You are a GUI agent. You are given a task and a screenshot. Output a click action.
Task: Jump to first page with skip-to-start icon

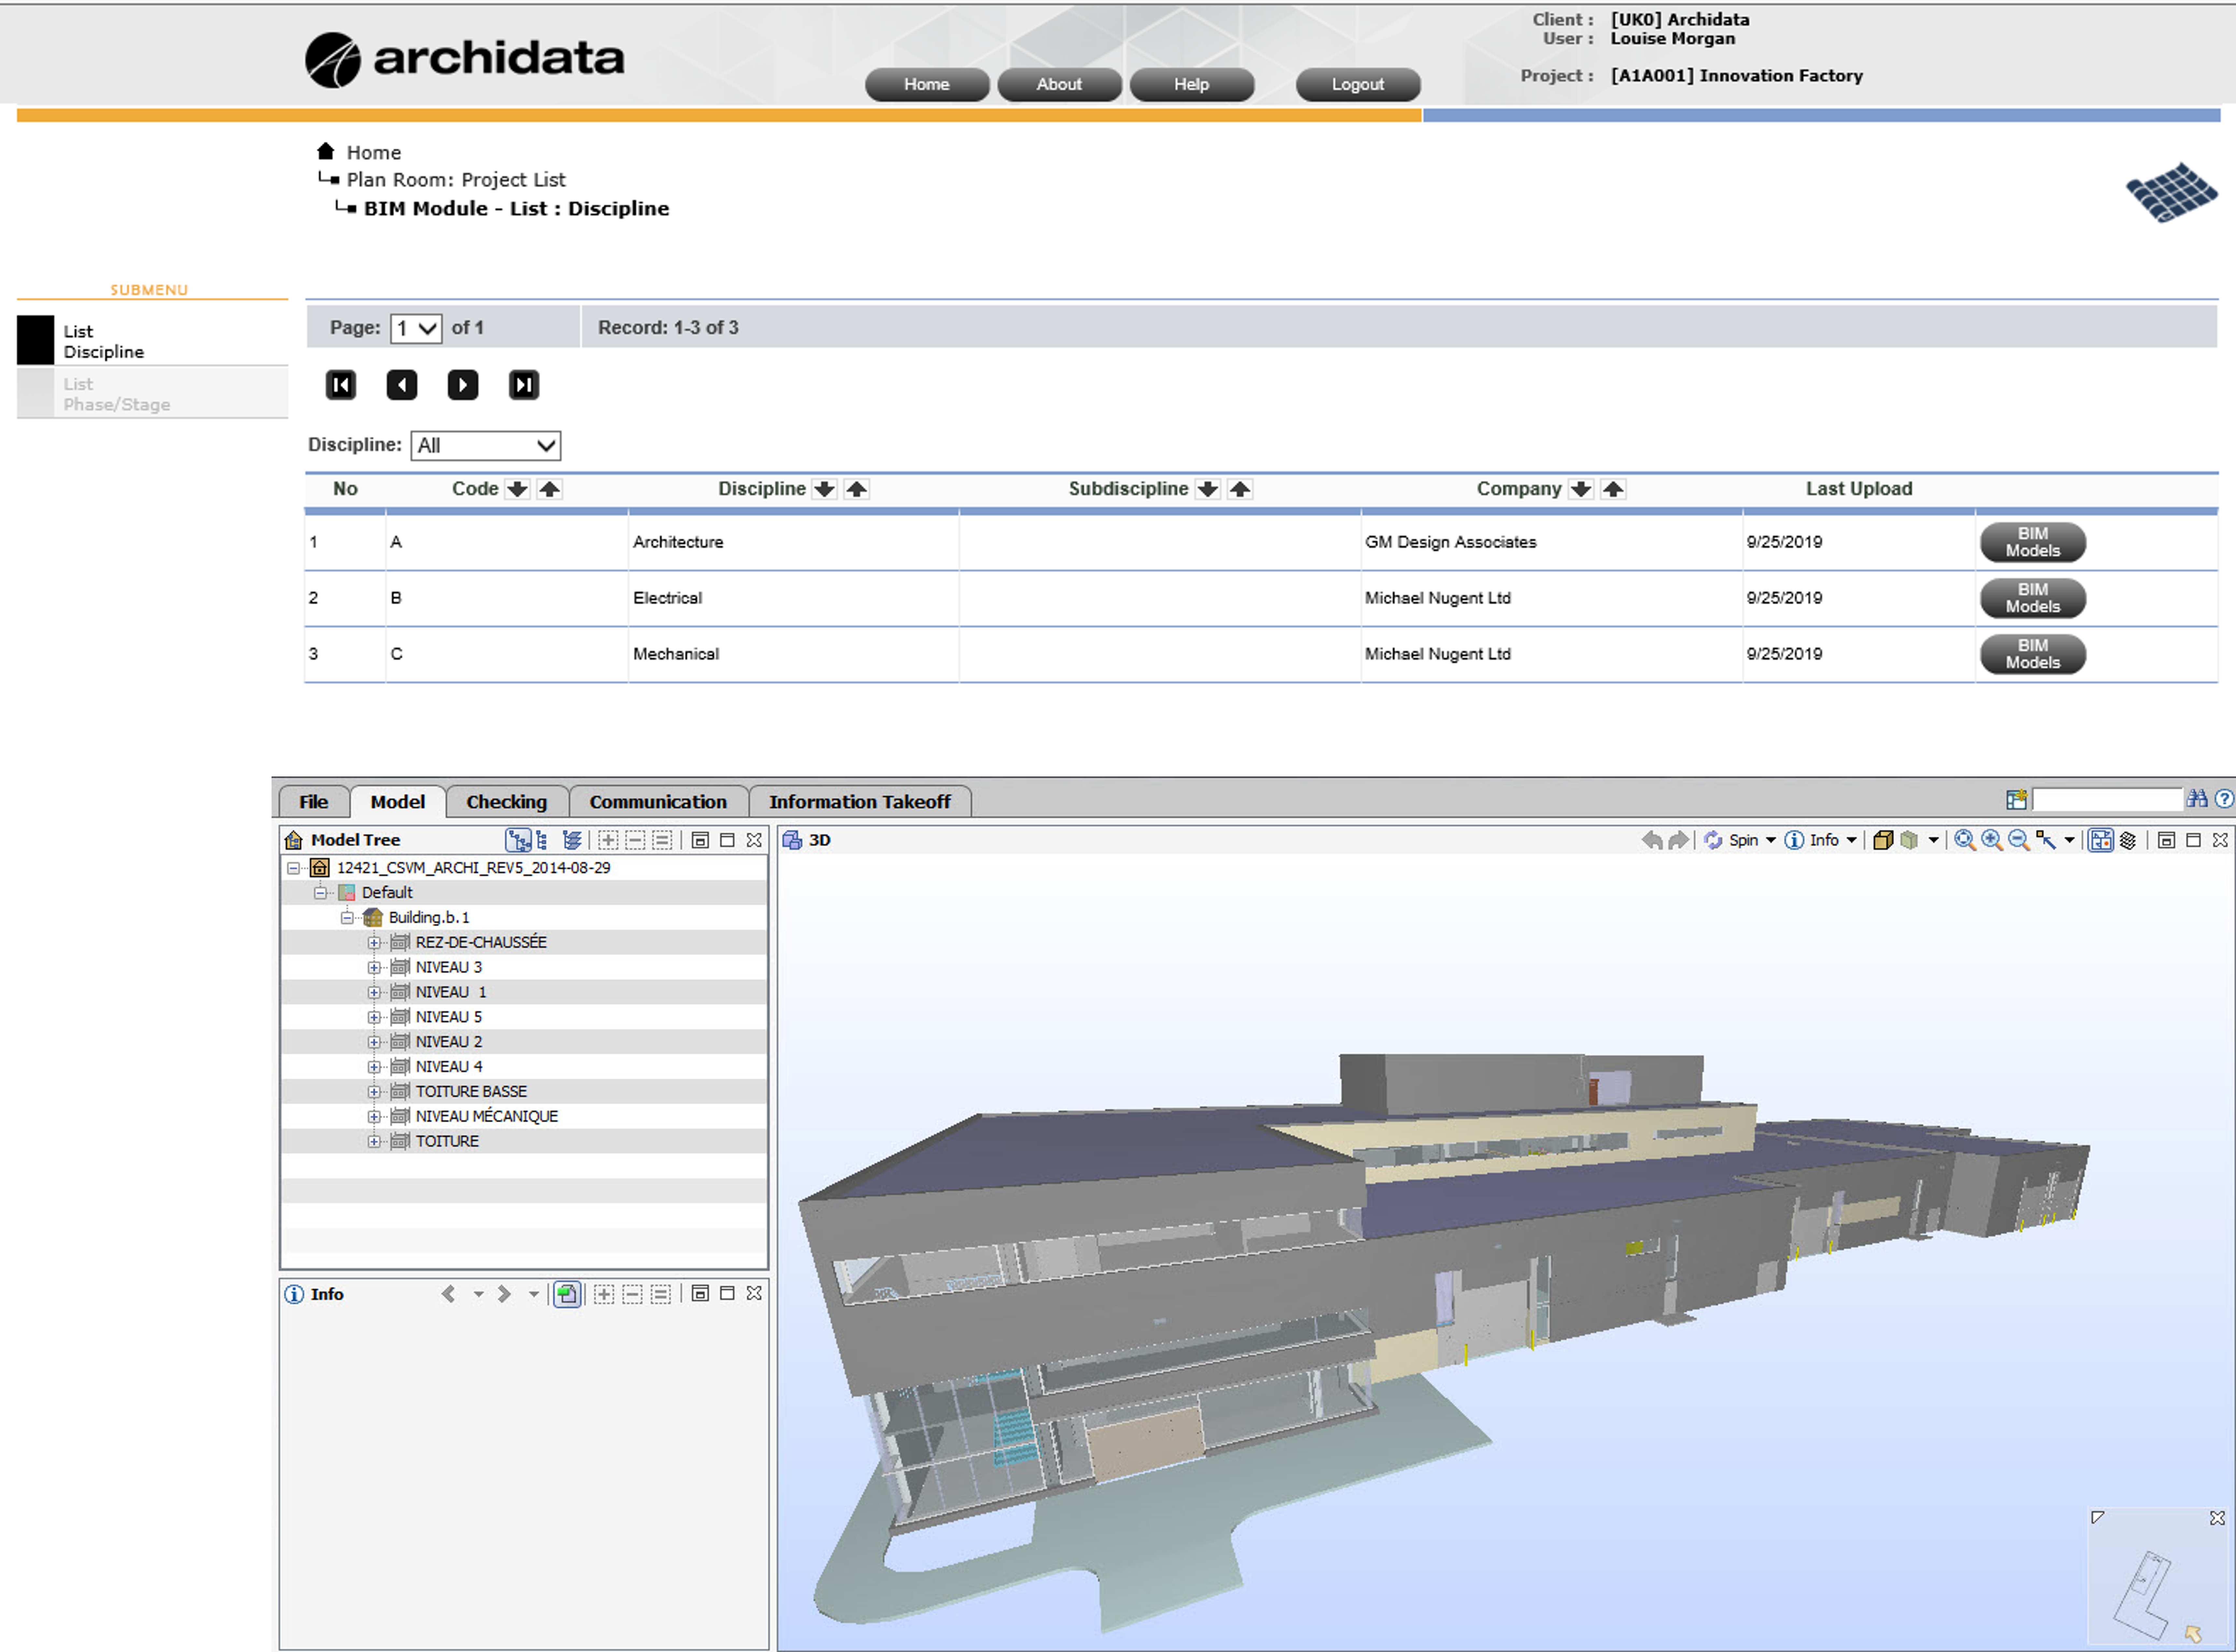point(341,385)
